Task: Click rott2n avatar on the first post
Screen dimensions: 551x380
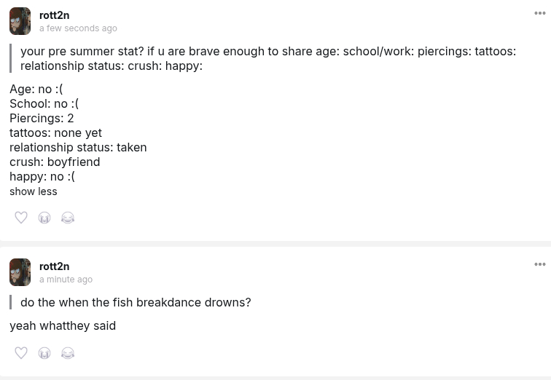Action: point(20,21)
